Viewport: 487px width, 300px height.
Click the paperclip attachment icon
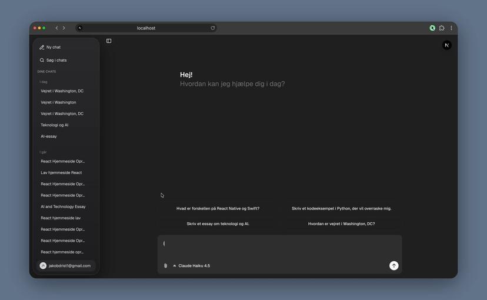tap(165, 266)
